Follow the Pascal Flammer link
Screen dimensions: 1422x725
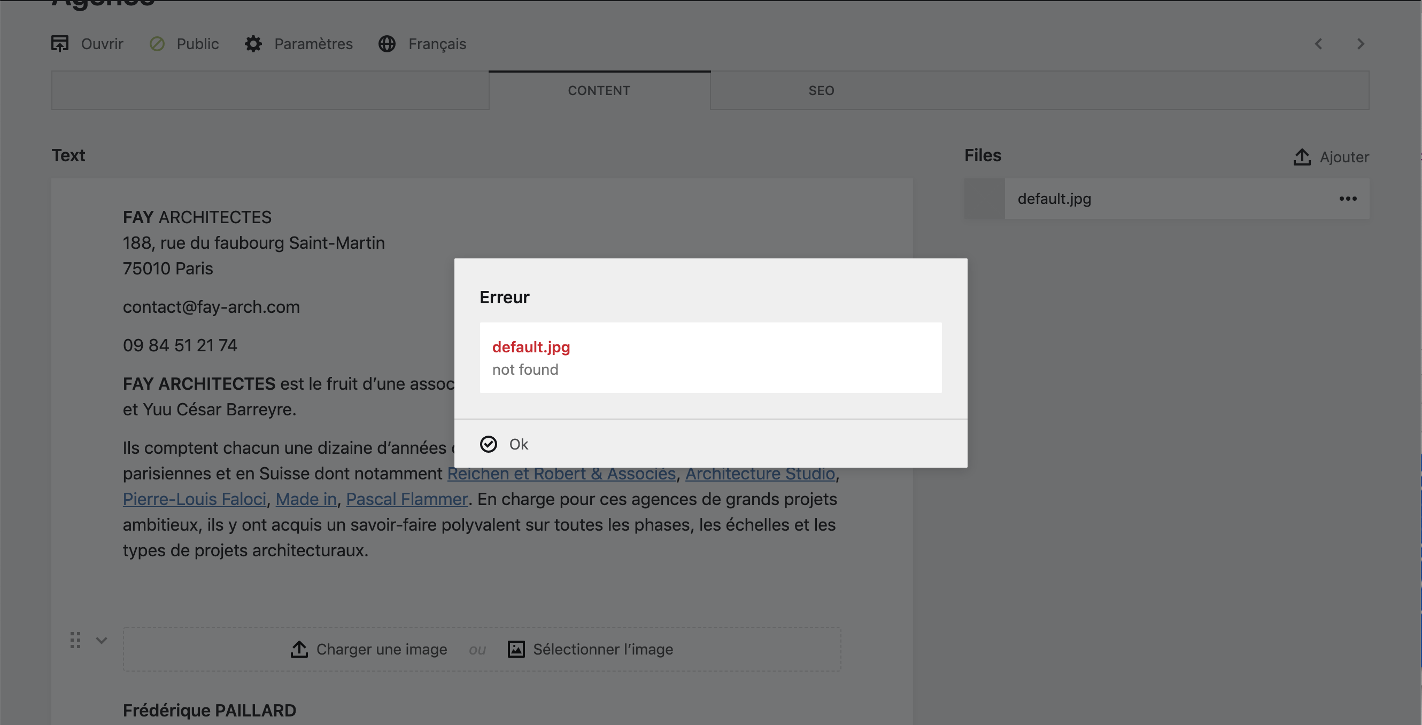[407, 499]
